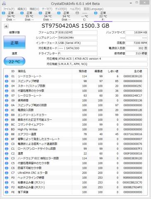Click the S.M.A.R.T., APM, NCQ features field

pos(102,64)
